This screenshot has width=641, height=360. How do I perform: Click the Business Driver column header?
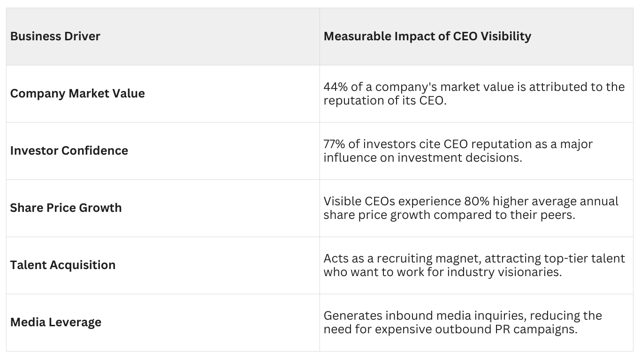55,36
